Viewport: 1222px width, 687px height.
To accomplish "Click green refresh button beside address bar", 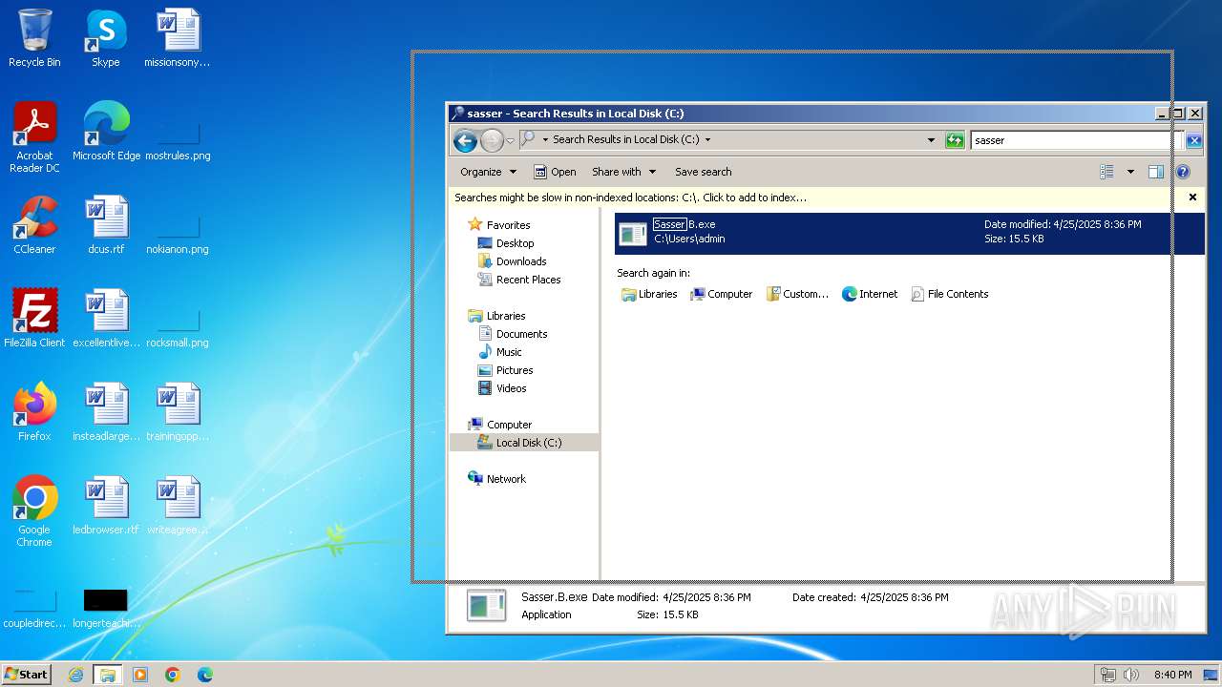I will (x=955, y=140).
